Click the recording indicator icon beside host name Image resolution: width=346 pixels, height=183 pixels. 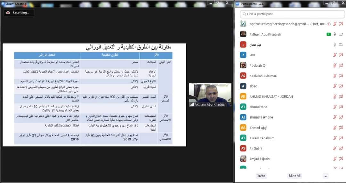coord(329,24)
